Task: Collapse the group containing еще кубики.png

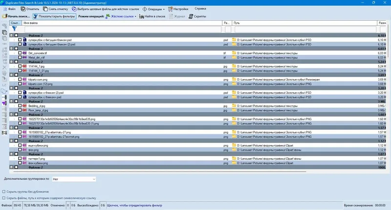Action: coord(11,141)
